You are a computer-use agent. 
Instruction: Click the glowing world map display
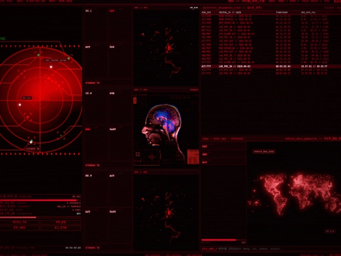[x=296, y=194]
